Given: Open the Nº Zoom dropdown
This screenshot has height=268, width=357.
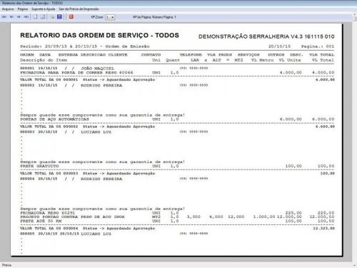Looking at the screenshot, I should click(110, 17).
